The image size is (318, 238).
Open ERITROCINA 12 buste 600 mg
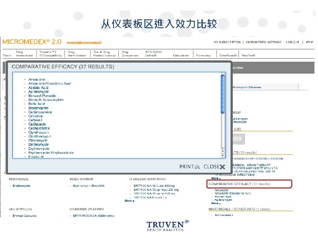click(x=154, y=186)
